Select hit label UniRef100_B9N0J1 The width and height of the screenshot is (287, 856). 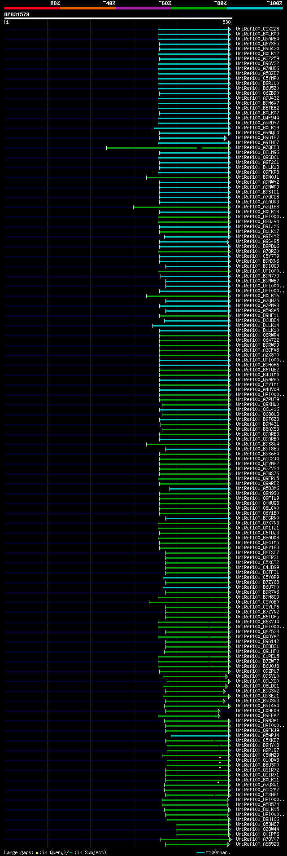pos(257,177)
